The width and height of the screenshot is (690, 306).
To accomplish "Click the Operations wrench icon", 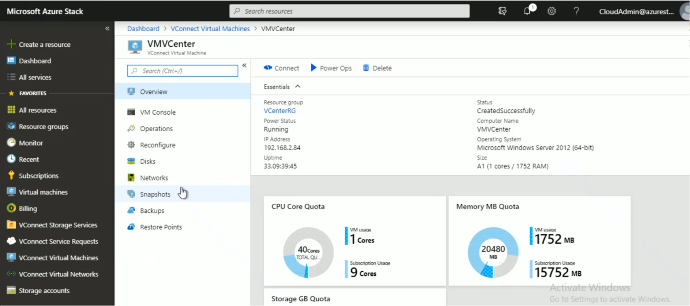I will pos(131,128).
